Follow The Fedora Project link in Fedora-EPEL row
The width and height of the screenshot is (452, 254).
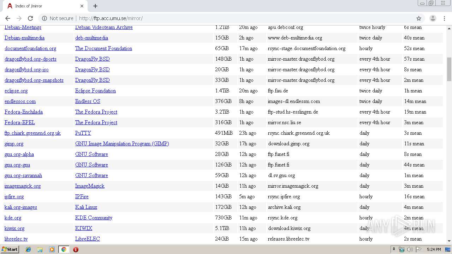coord(96,122)
